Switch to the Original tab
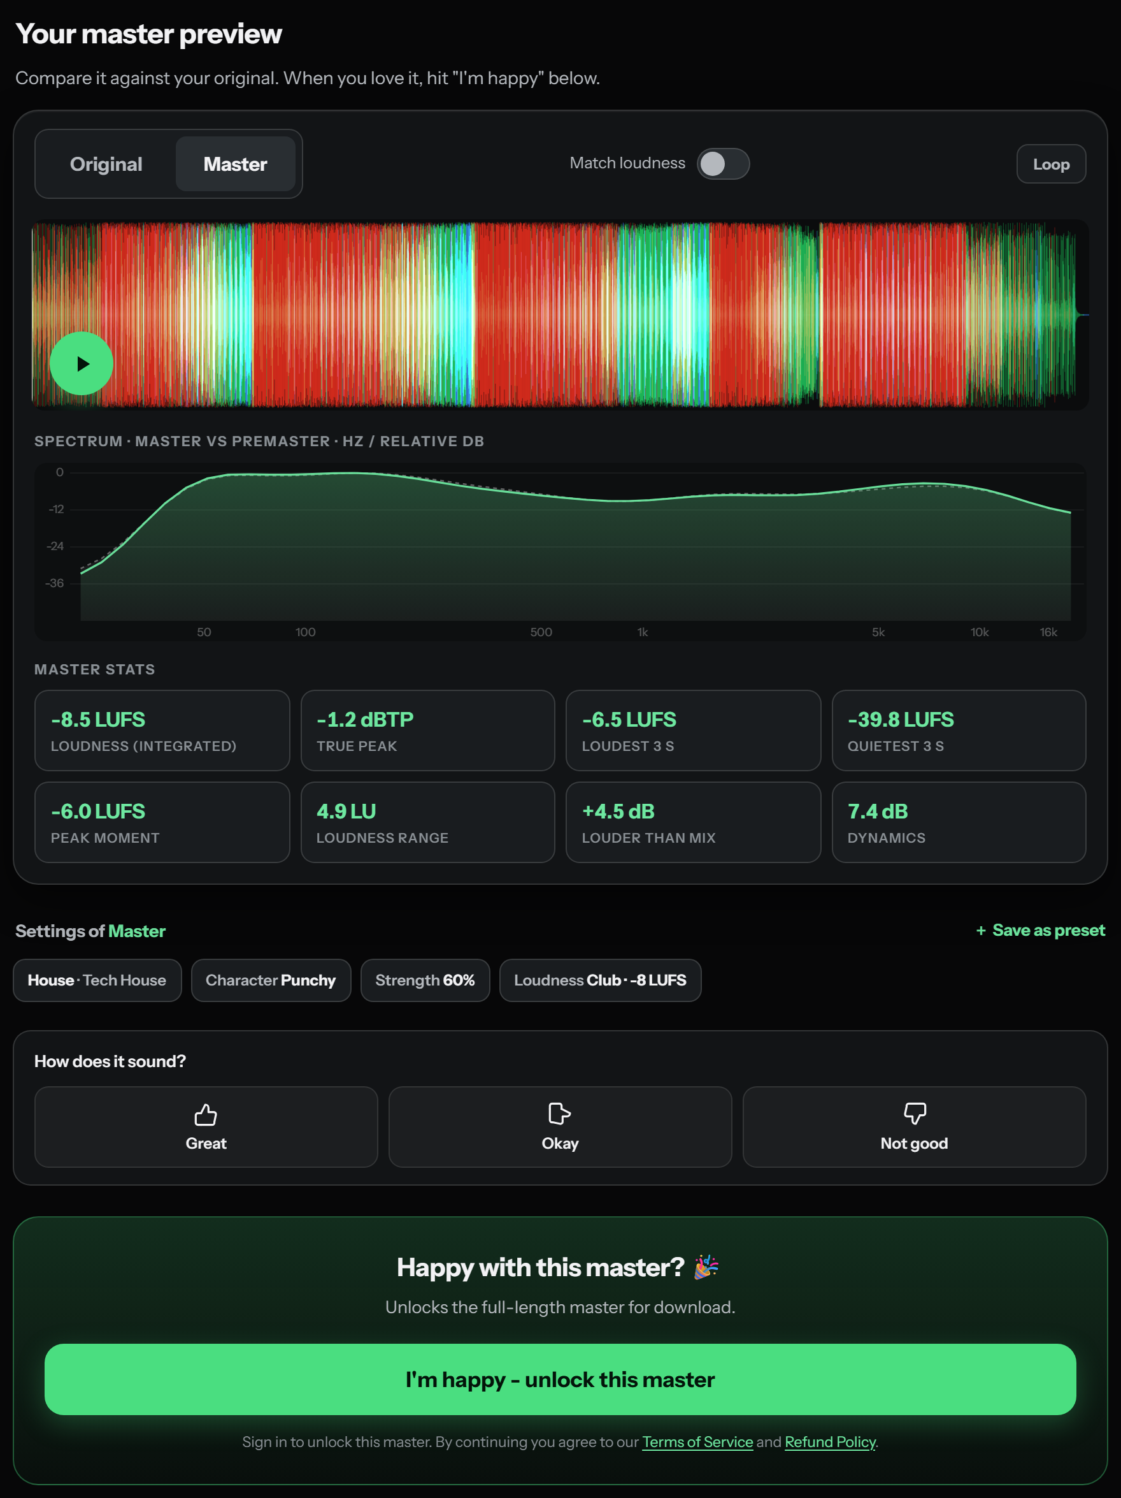The image size is (1121, 1498). pyautogui.click(x=106, y=164)
